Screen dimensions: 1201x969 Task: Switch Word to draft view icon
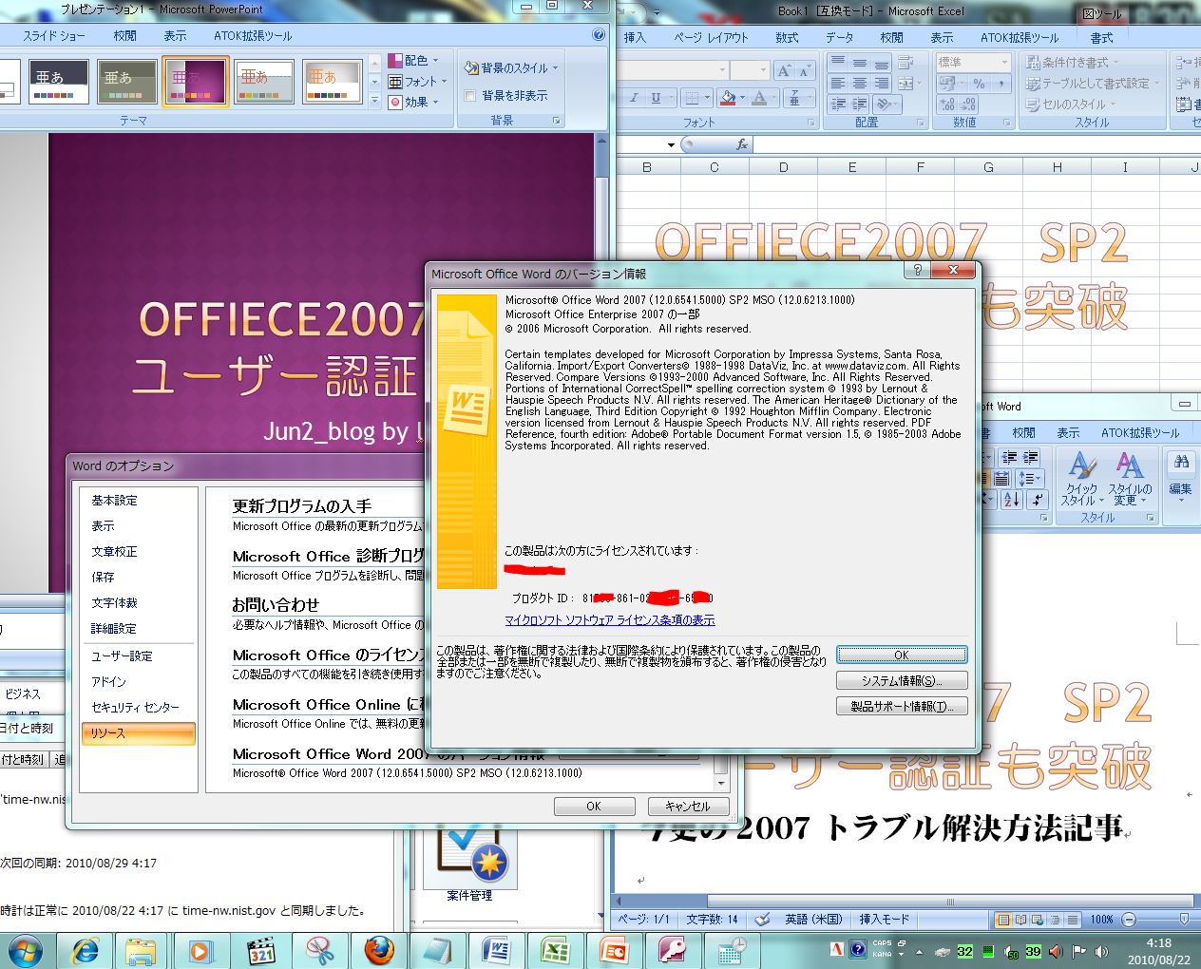pyautogui.click(x=1072, y=920)
